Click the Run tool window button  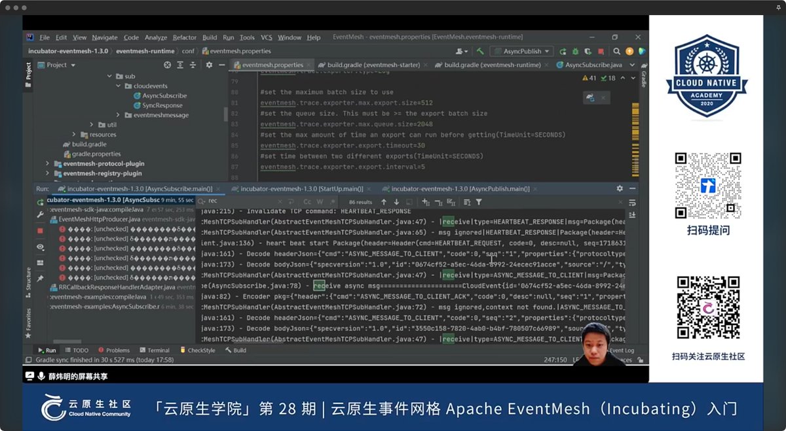[47, 350]
